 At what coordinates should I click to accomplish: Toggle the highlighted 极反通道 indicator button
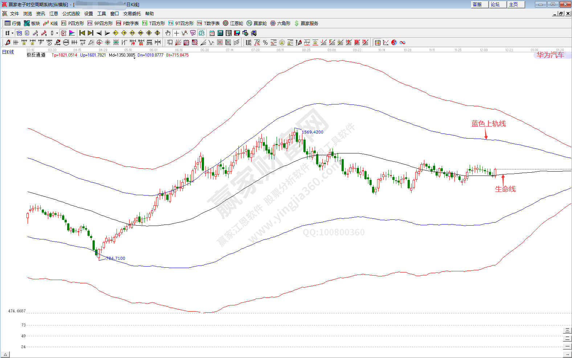[x=64, y=33]
